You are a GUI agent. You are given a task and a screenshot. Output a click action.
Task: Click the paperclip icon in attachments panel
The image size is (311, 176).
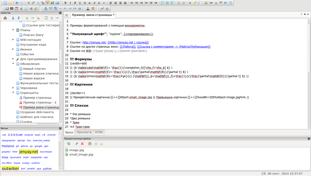(x=76, y=143)
